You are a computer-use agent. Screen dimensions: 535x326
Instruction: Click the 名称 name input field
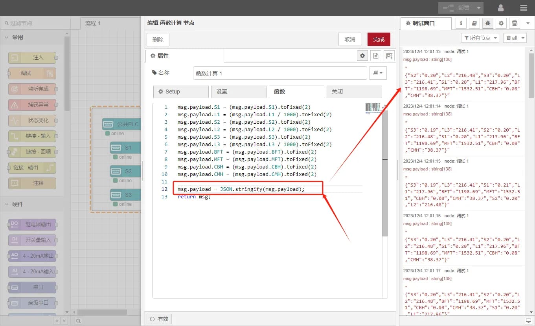tap(279, 73)
